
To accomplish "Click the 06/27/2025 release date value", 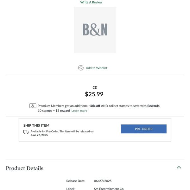I will tap(102, 181).
